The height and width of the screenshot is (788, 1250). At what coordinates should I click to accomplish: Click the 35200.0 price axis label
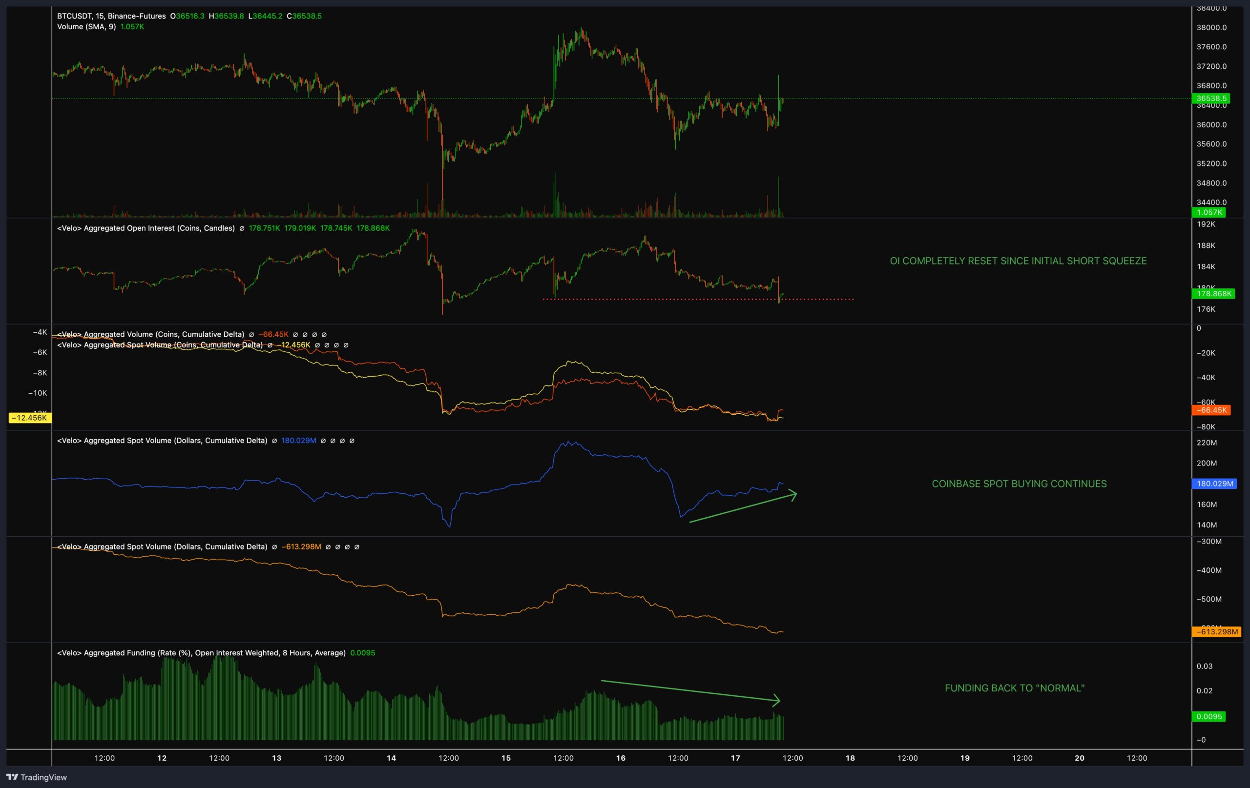point(1211,163)
